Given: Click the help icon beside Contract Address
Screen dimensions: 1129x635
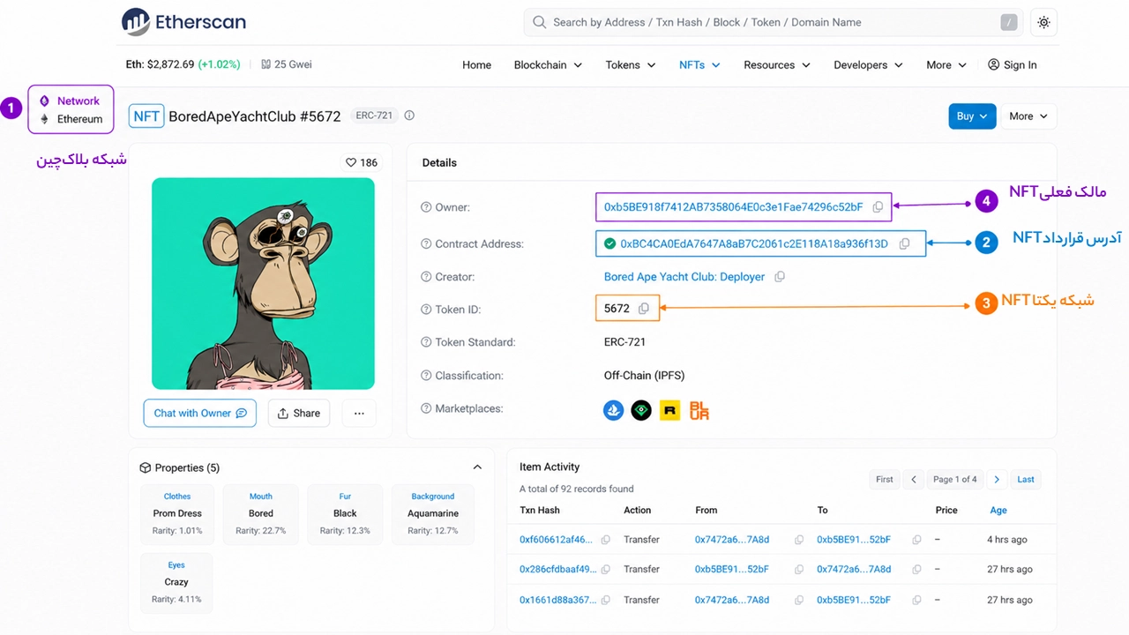Looking at the screenshot, I should [427, 244].
